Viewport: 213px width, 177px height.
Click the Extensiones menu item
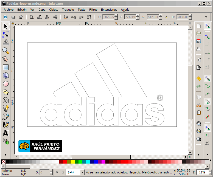109,10
